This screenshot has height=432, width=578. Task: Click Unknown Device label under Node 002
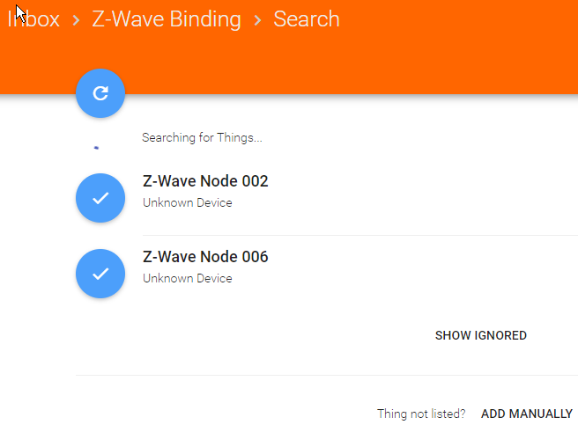pyautogui.click(x=188, y=202)
